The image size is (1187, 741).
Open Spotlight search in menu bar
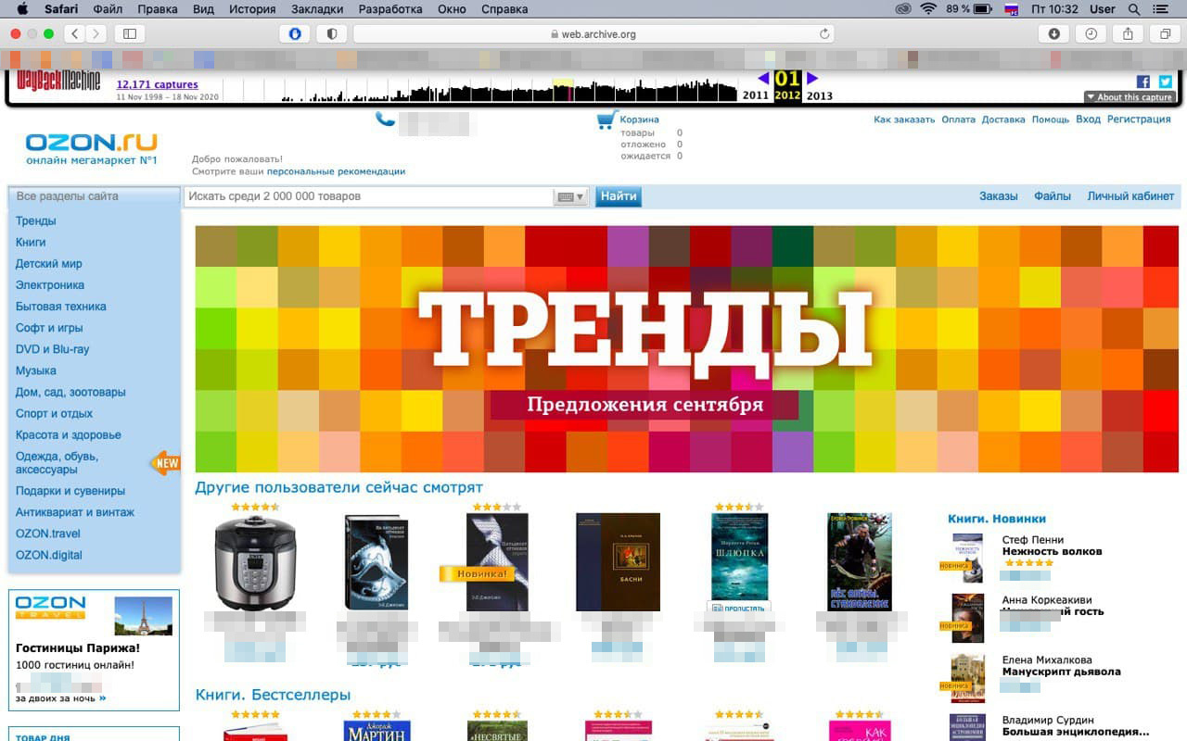1133,9
